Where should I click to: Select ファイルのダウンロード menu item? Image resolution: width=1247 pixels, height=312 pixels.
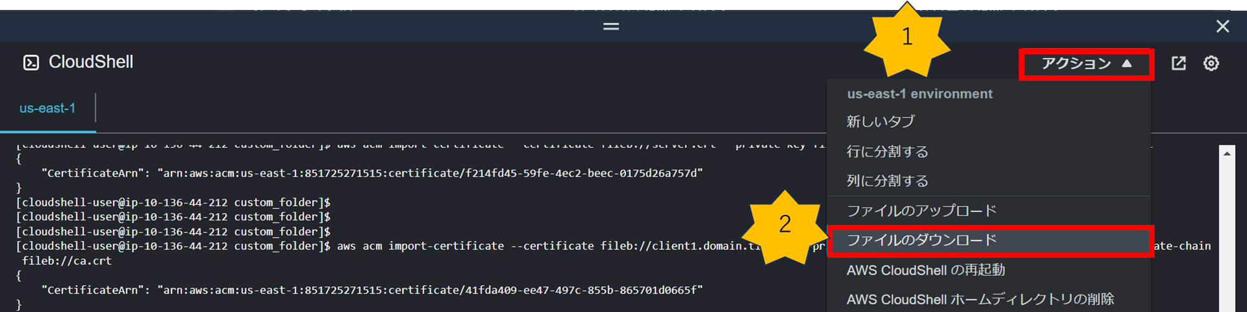[990, 240]
